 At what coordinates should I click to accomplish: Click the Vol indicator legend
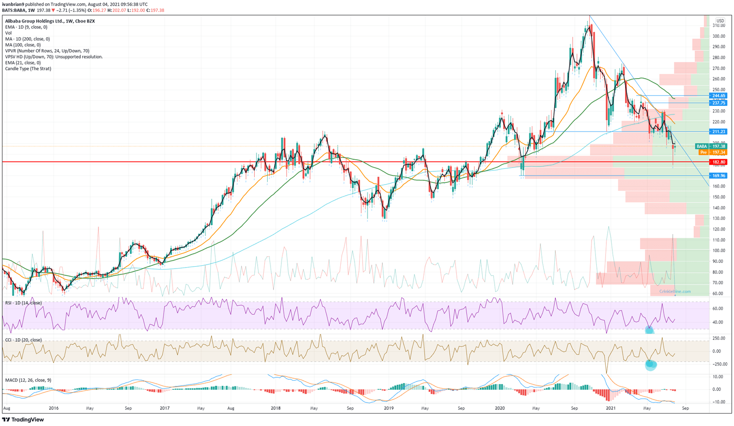[x=8, y=33]
